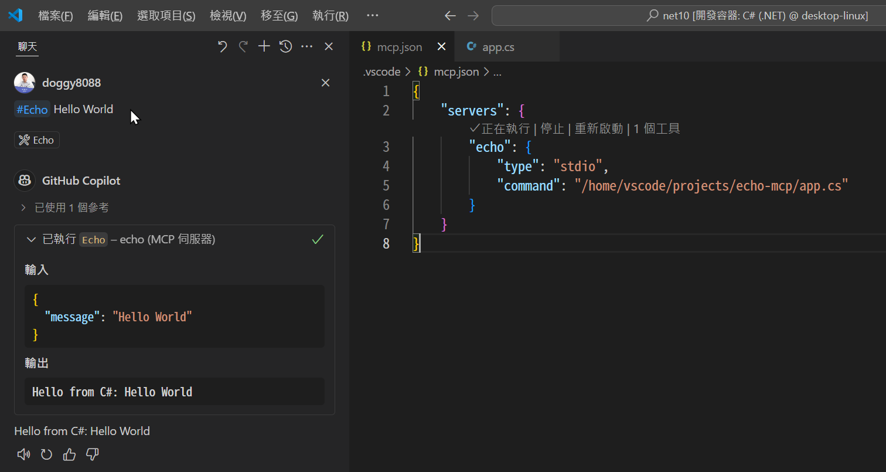Screen dimensions: 886x472
Task: Start a new chat with the plus icon
Action: coord(264,47)
